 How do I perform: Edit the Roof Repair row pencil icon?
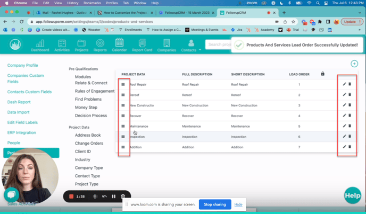tap(344, 84)
